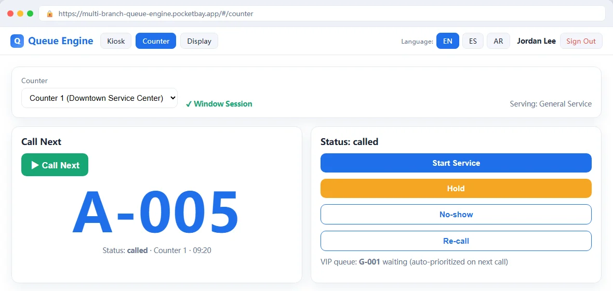Click the yellow minimize window button

(x=20, y=14)
